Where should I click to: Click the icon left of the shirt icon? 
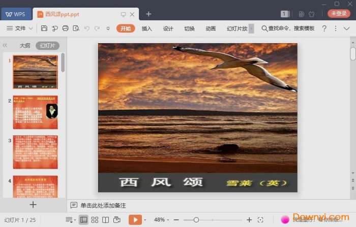301,14
